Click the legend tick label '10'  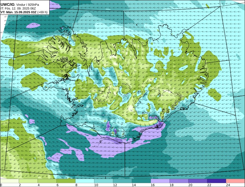coord(96,185)
